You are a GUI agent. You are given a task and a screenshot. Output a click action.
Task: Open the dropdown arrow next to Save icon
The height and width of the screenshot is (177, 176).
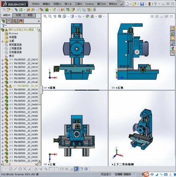146,4
